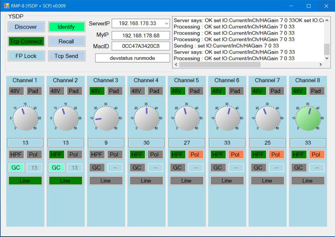This screenshot has height=237, width=335.
Task: Click the Sending set IO:Current/InCh/HAGain log line
Action: 226,46
